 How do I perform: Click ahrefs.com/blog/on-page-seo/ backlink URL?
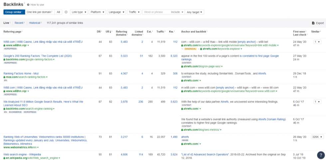[x=202, y=67]
